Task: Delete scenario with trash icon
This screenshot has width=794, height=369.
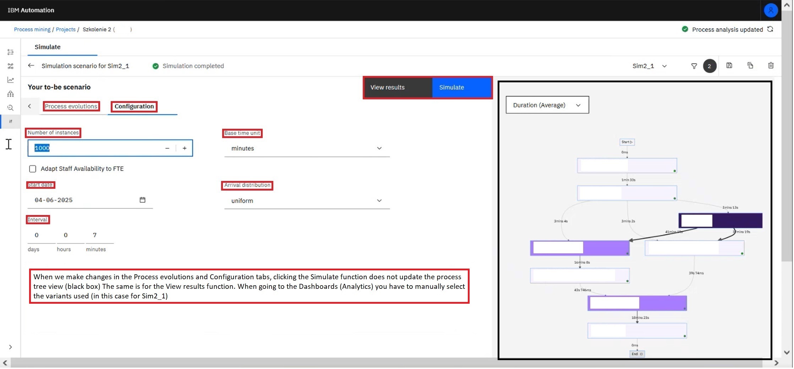Action: point(771,66)
